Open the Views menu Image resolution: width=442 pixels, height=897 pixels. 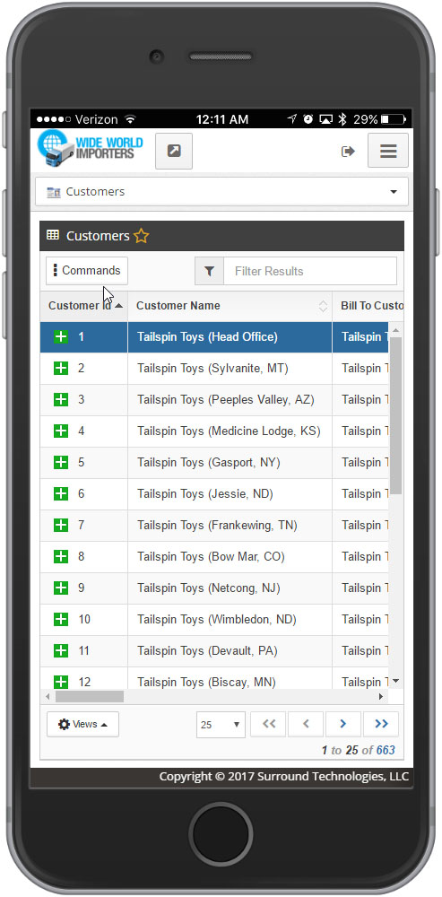pyautogui.click(x=82, y=724)
